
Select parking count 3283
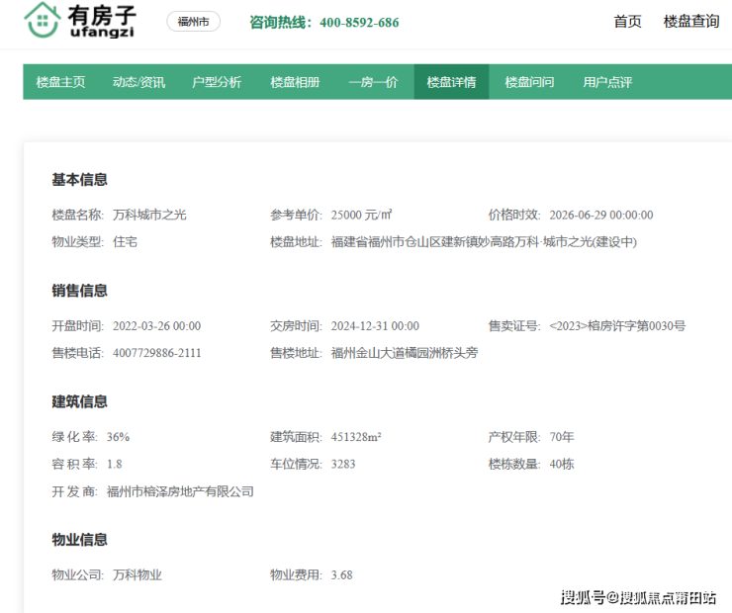[342, 464]
